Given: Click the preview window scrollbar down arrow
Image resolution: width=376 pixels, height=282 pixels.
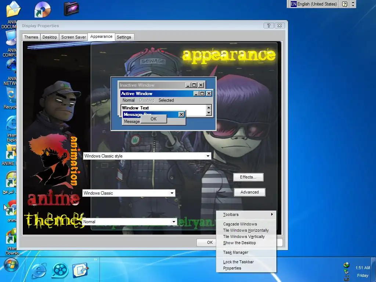Looking at the screenshot, I should pos(209,113).
